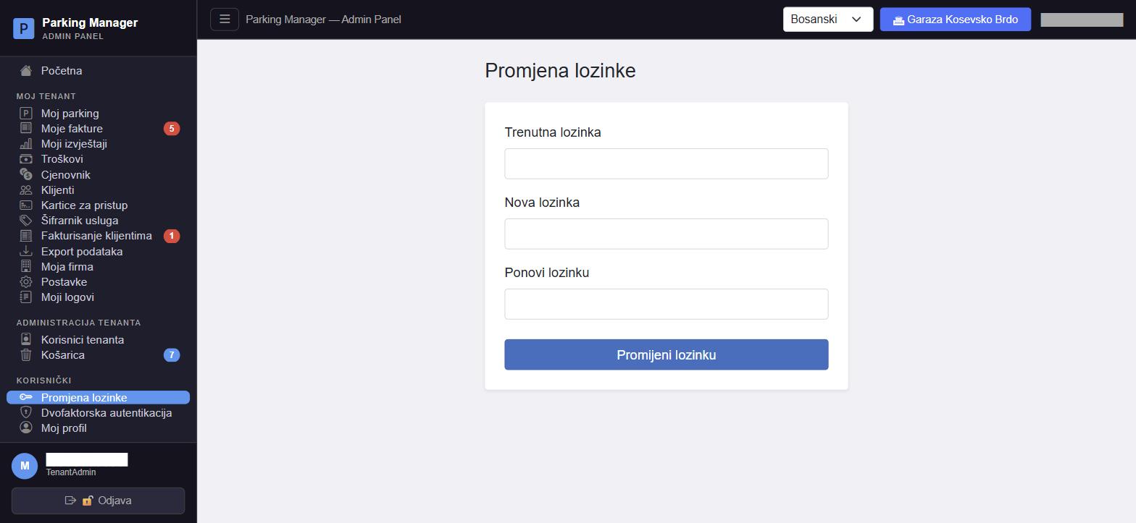Open the Bosanski language dropdown
1136x523 pixels.
click(x=828, y=20)
